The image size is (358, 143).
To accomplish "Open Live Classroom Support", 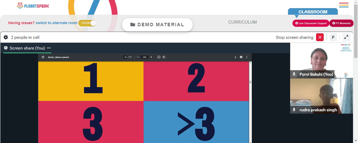I will (311, 23).
